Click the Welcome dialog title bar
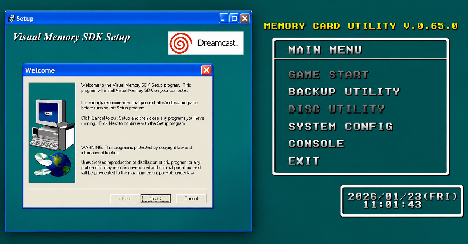 point(118,70)
